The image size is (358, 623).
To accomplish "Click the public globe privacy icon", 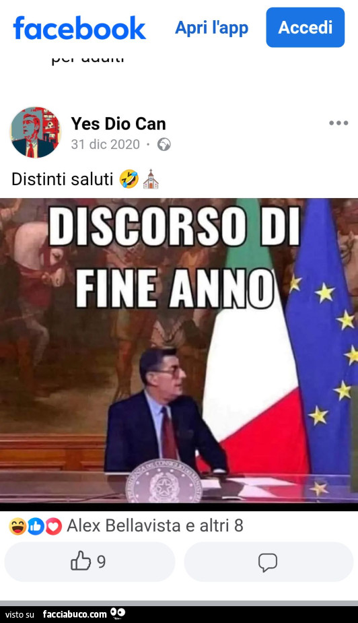I will [x=164, y=144].
